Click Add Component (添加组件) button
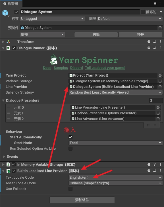The image size is (164, 207). coord(82,200)
